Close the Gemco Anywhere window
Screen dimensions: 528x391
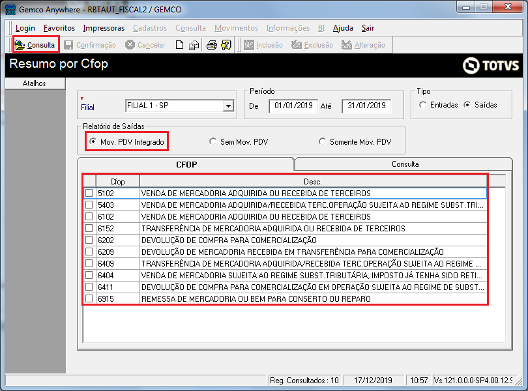[x=508, y=7]
